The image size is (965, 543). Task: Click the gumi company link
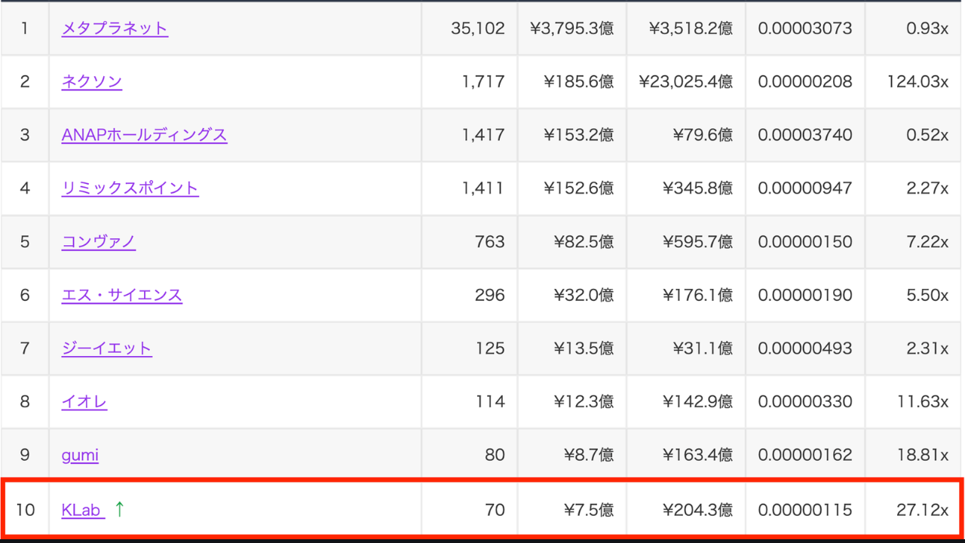coord(80,456)
